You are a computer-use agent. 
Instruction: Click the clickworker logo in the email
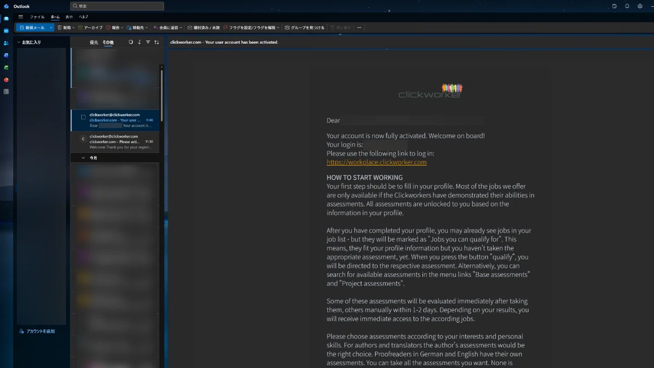(x=431, y=91)
